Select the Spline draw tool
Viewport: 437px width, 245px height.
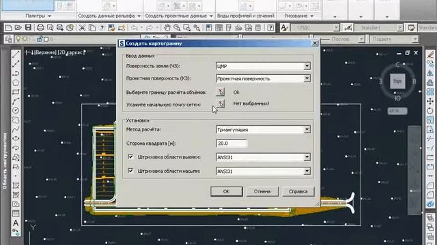(16, 129)
